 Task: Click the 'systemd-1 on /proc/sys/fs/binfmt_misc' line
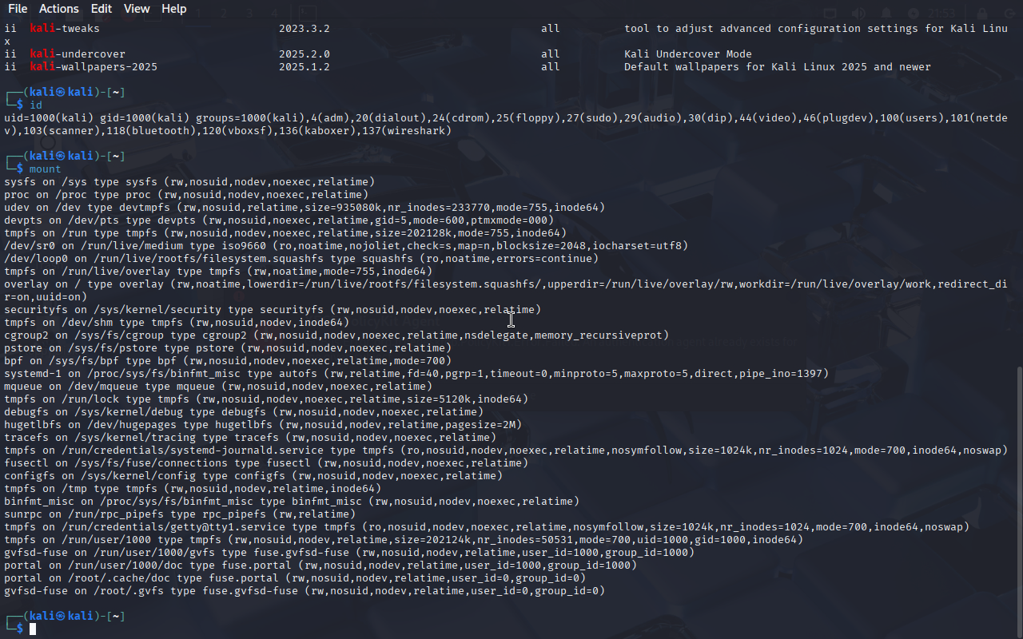coord(416,374)
